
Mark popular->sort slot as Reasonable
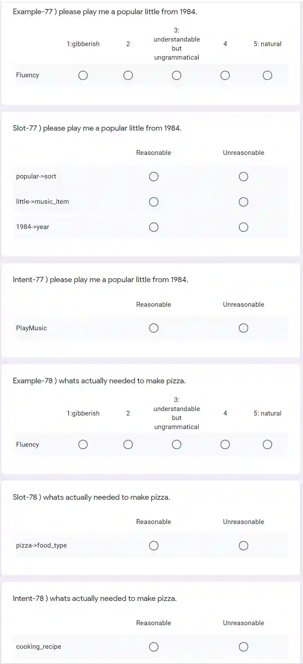[x=154, y=177]
